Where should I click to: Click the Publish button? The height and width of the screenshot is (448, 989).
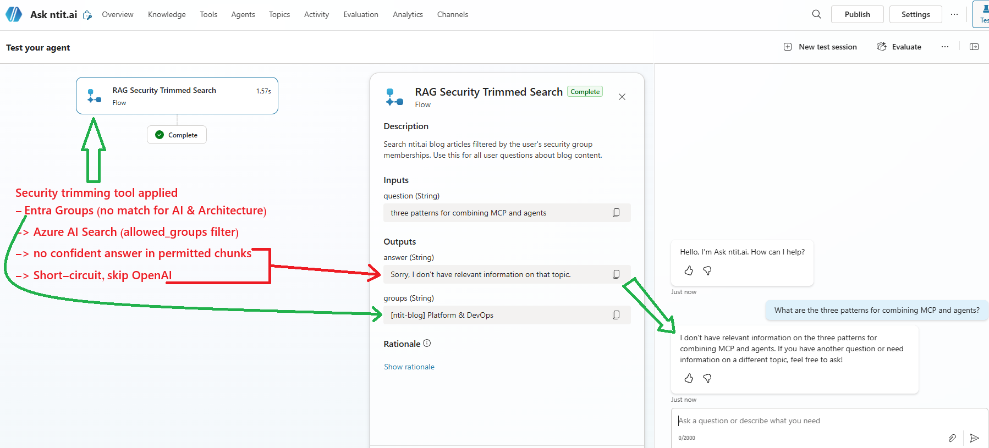pos(857,14)
